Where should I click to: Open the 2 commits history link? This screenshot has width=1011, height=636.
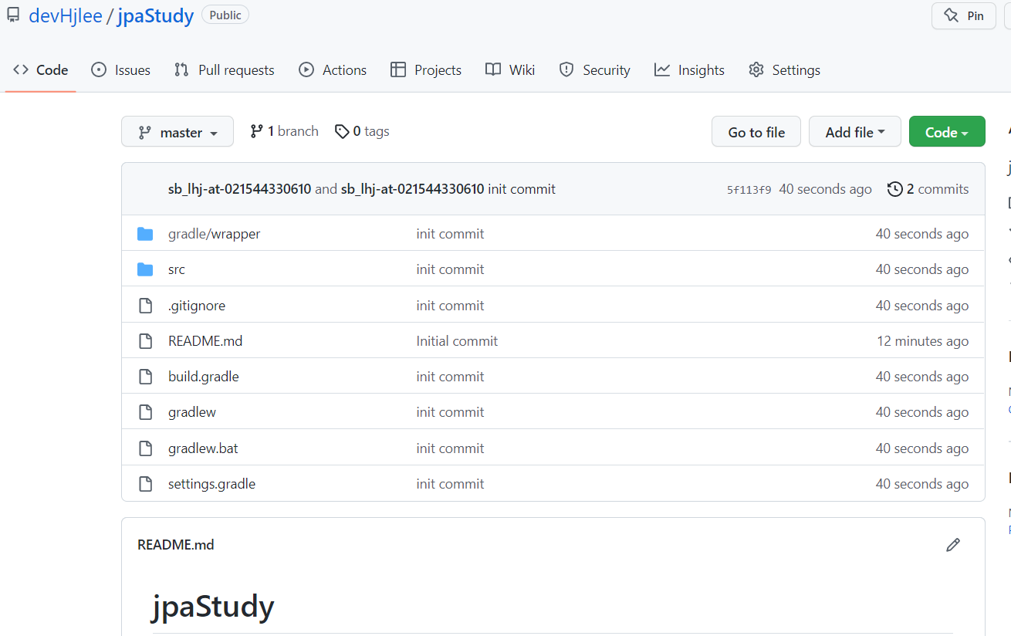click(x=928, y=189)
